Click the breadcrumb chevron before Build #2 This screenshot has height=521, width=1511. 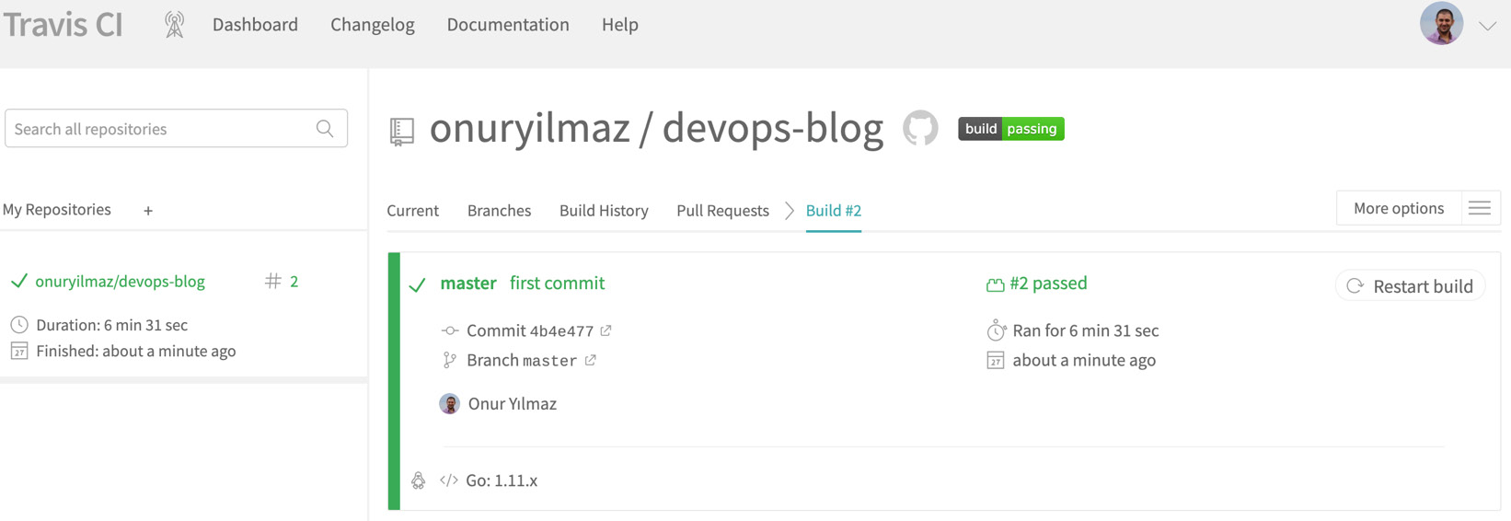790,211
